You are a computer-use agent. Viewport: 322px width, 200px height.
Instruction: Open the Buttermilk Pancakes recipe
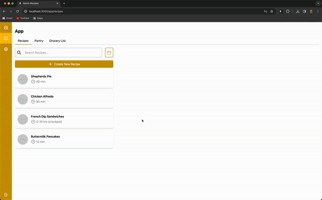[x=64, y=140]
